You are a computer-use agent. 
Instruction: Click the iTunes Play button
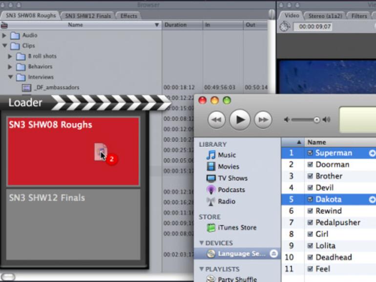(x=240, y=120)
